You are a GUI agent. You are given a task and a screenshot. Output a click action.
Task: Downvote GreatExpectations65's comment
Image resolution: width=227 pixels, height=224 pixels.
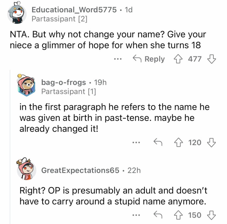click(211, 215)
